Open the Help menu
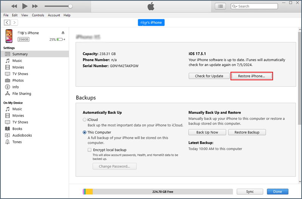Screen dimensions: 302x199 [x=67, y=15]
